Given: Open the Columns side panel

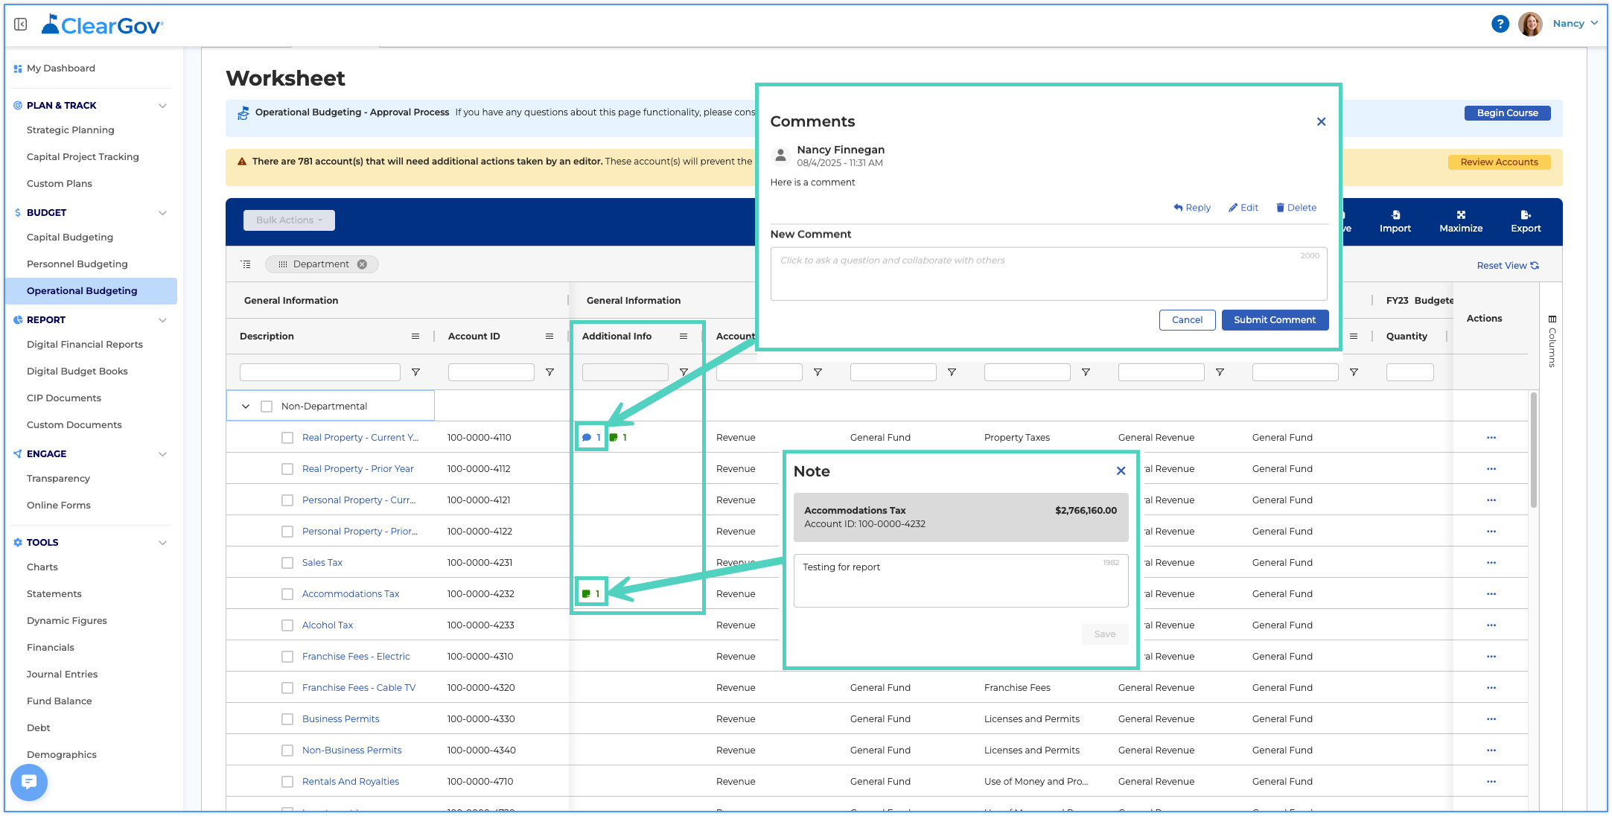Looking at the screenshot, I should tap(1552, 342).
